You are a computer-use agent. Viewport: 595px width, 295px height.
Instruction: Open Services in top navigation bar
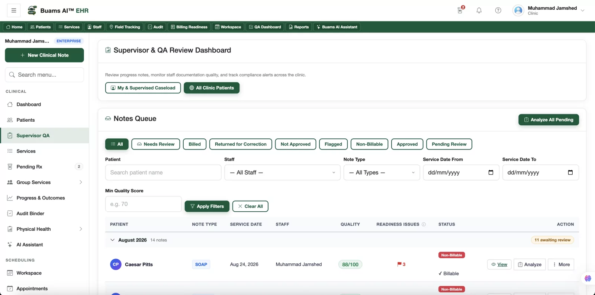tap(69, 27)
